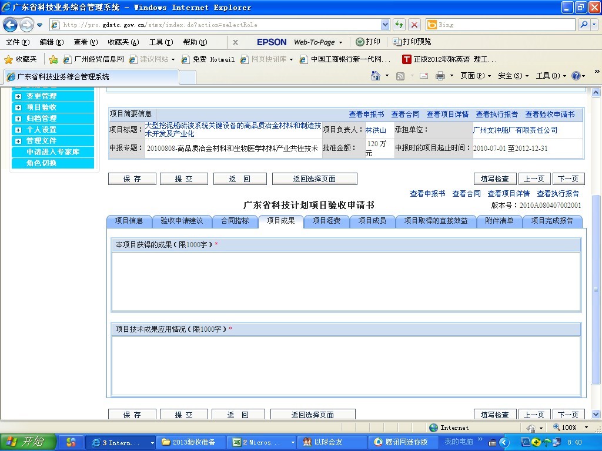Click into 本项目获得的成果 text area
The width and height of the screenshot is (602, 451).
tap(346, 281)
